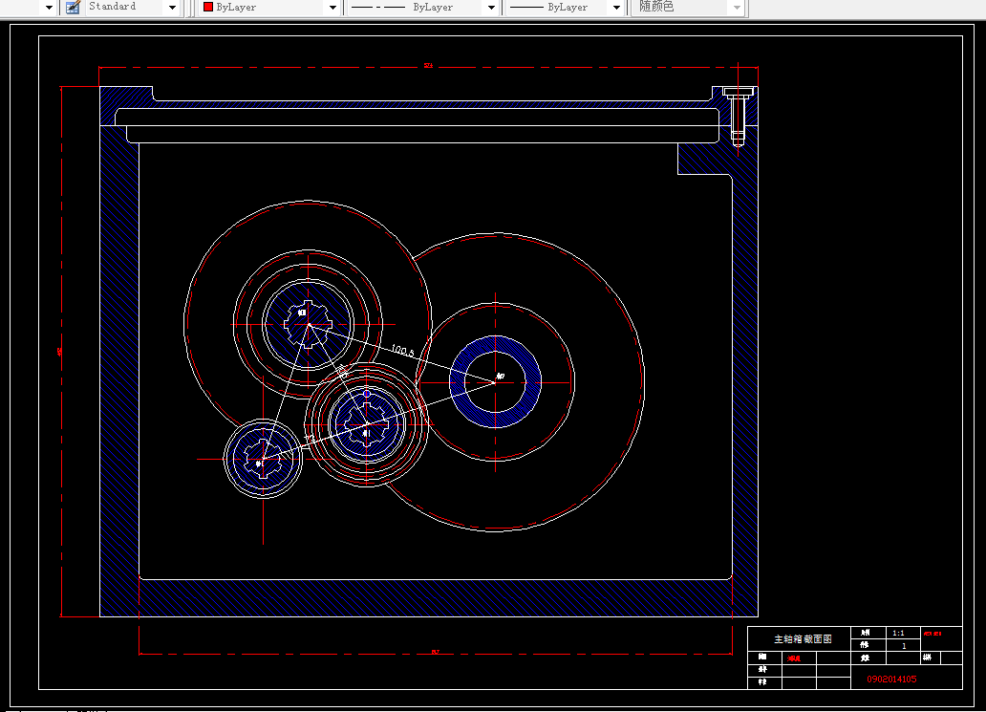Select the bolt at the cover's top-right corner
This screenshot has height=712, width=986.
(739, 117)
